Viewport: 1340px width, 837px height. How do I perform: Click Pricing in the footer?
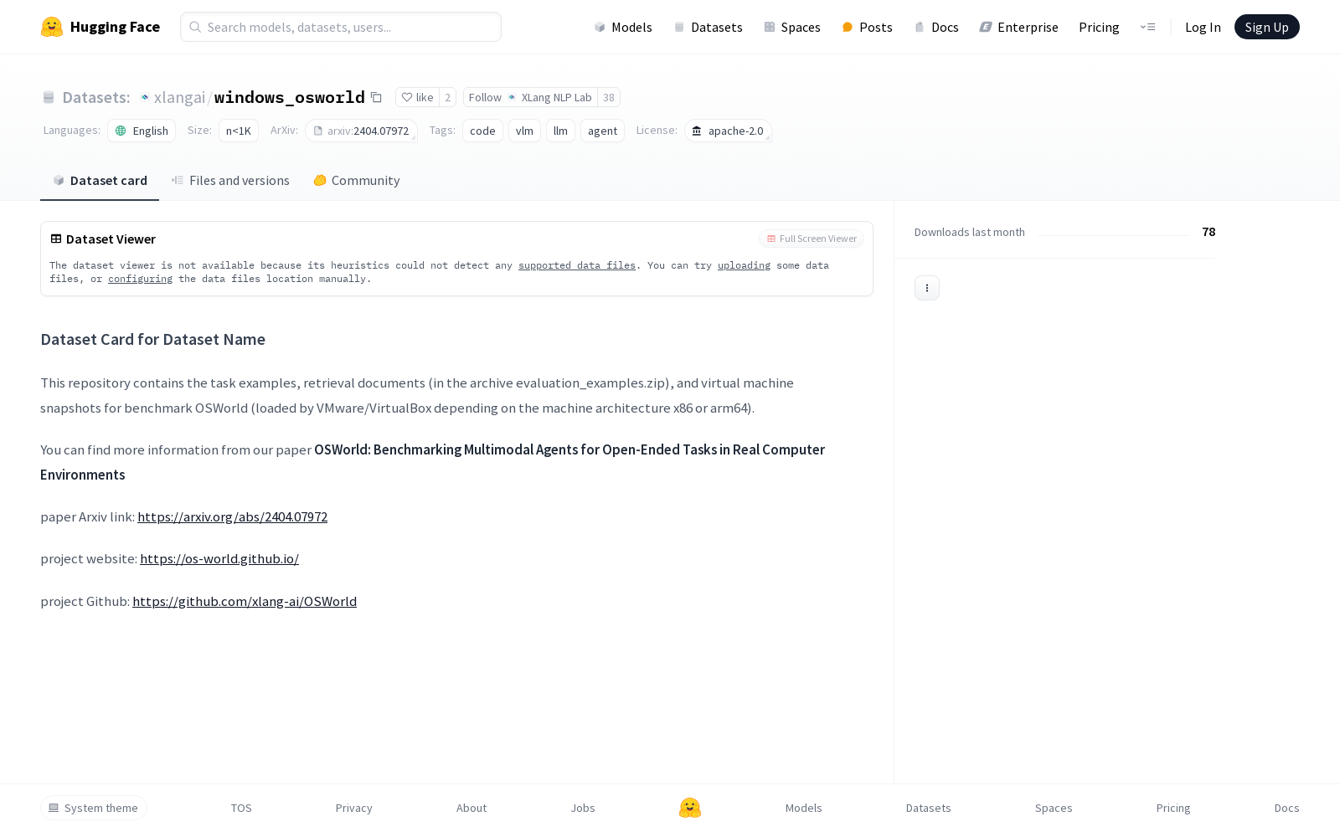click(x=1172, y=808)
